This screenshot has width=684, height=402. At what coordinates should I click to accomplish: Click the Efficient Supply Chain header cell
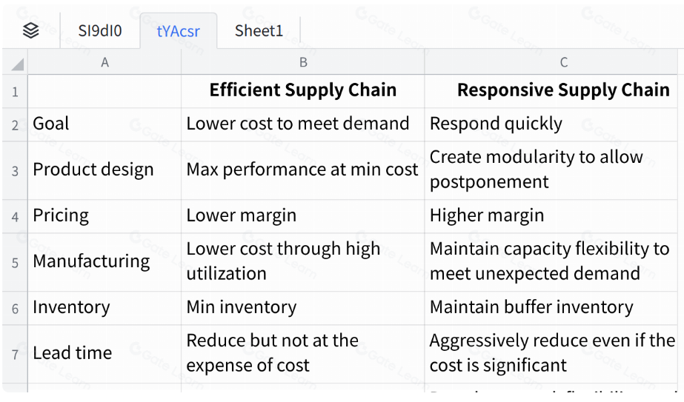(302, 90)
